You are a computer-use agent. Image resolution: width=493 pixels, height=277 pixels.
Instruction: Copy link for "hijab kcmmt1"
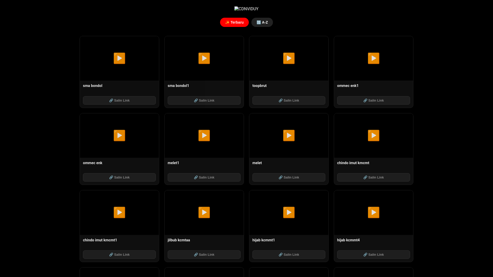(289, 254)
